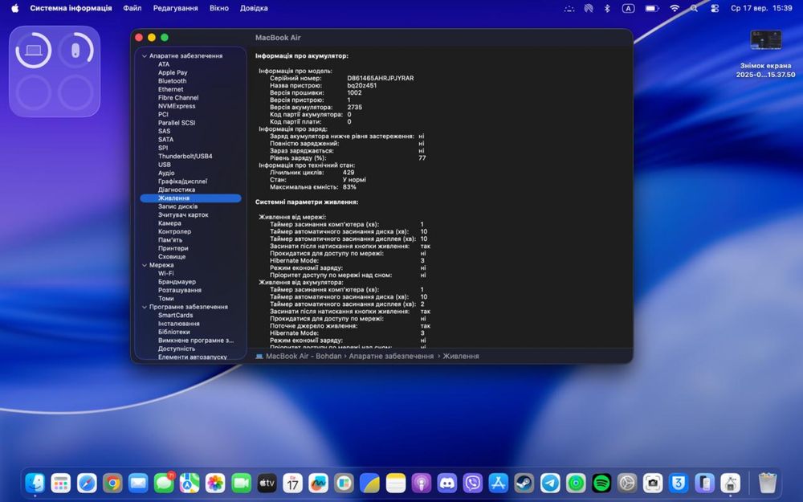The image size is (803, 502).
Task: Open the Apple TV app
Action: pos(267,483)
